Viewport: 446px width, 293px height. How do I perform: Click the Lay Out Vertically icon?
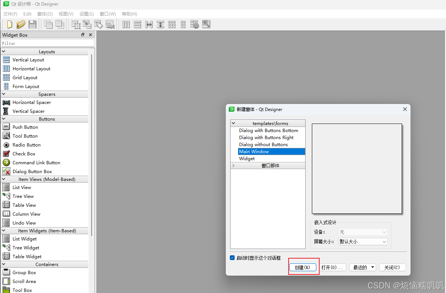click(137, 24)
